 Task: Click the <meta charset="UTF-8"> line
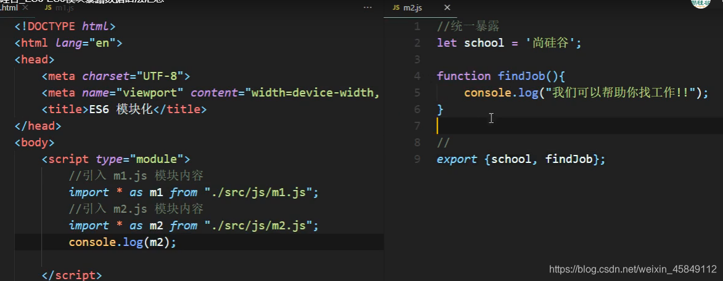[116, 76]
